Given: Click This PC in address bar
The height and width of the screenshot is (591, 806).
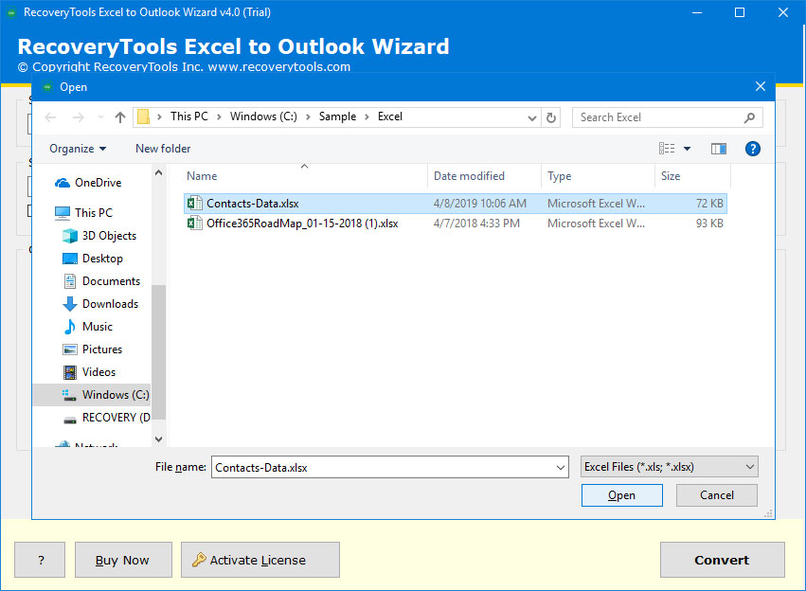Looking at the screenshot, I should (x=189, y=117).
